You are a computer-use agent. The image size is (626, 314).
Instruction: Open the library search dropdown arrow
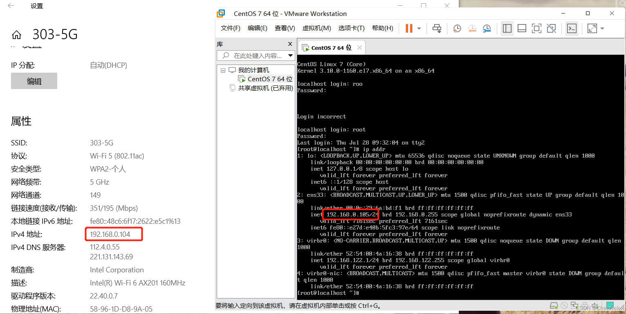[x=291, y=56]
